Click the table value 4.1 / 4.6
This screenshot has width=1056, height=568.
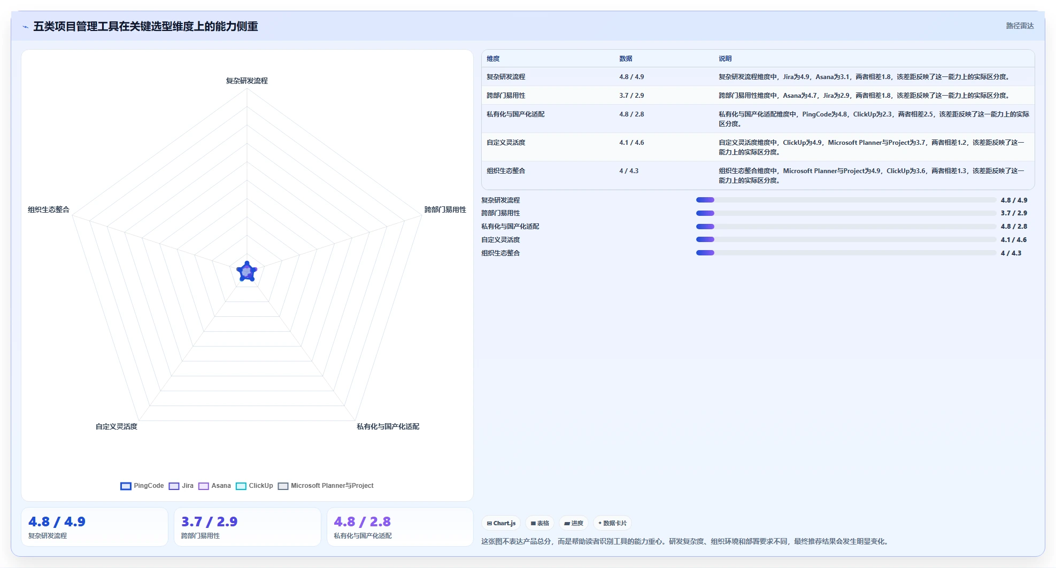tap(631, 143)
